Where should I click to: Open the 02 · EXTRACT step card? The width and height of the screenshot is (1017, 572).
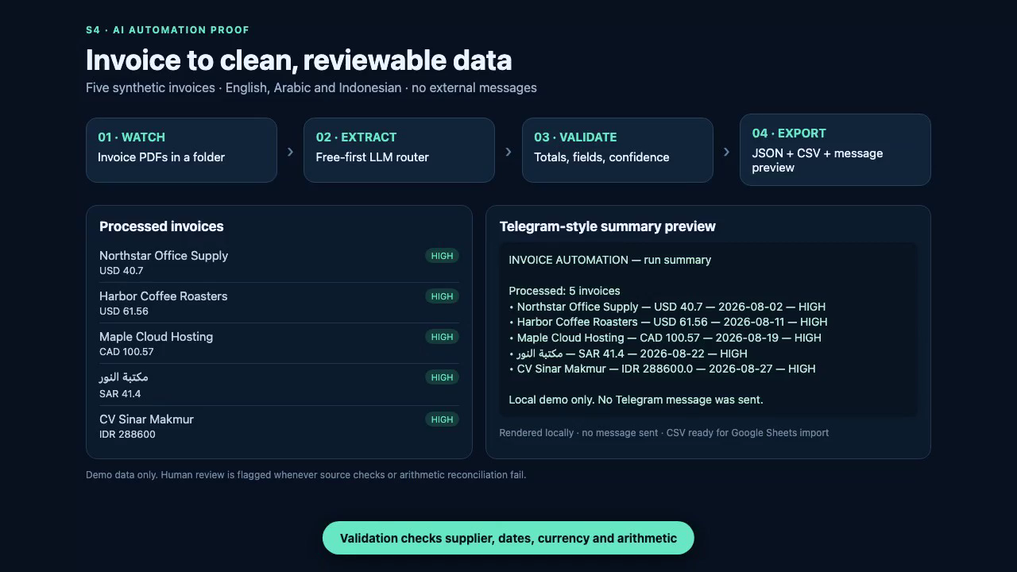(399, 150)
